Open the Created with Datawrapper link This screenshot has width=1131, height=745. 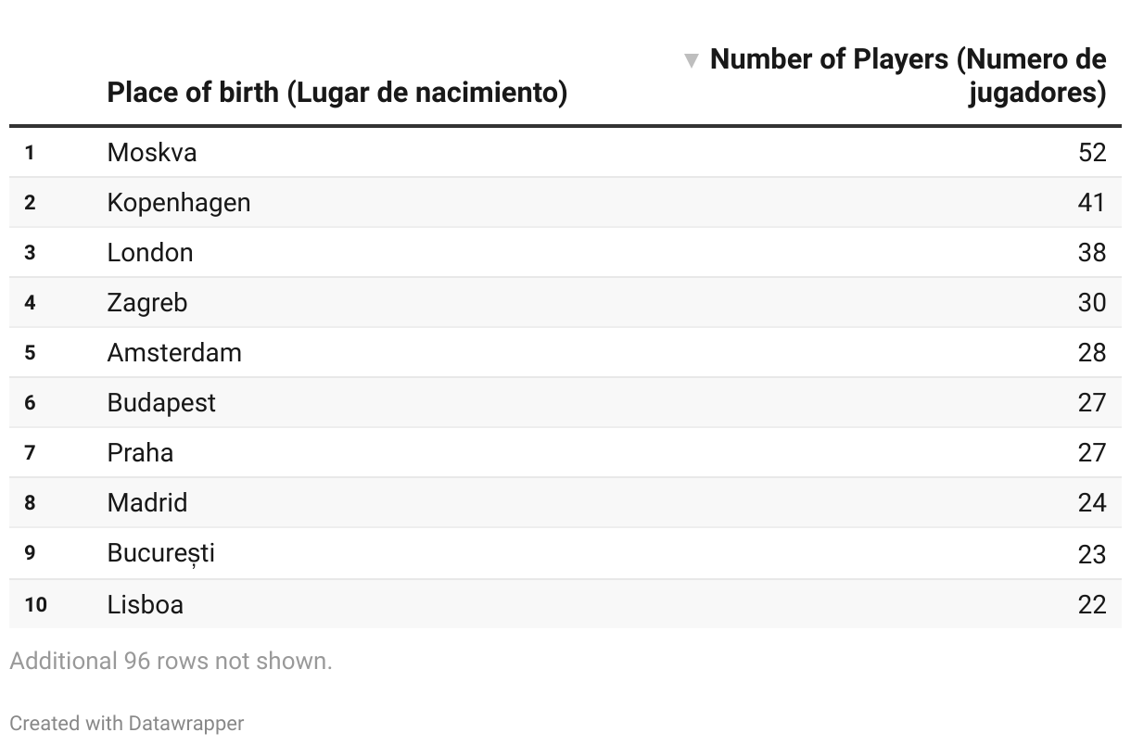point(127,724)
